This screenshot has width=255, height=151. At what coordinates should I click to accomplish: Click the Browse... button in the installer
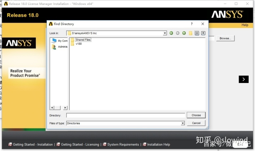click(225, 38)
